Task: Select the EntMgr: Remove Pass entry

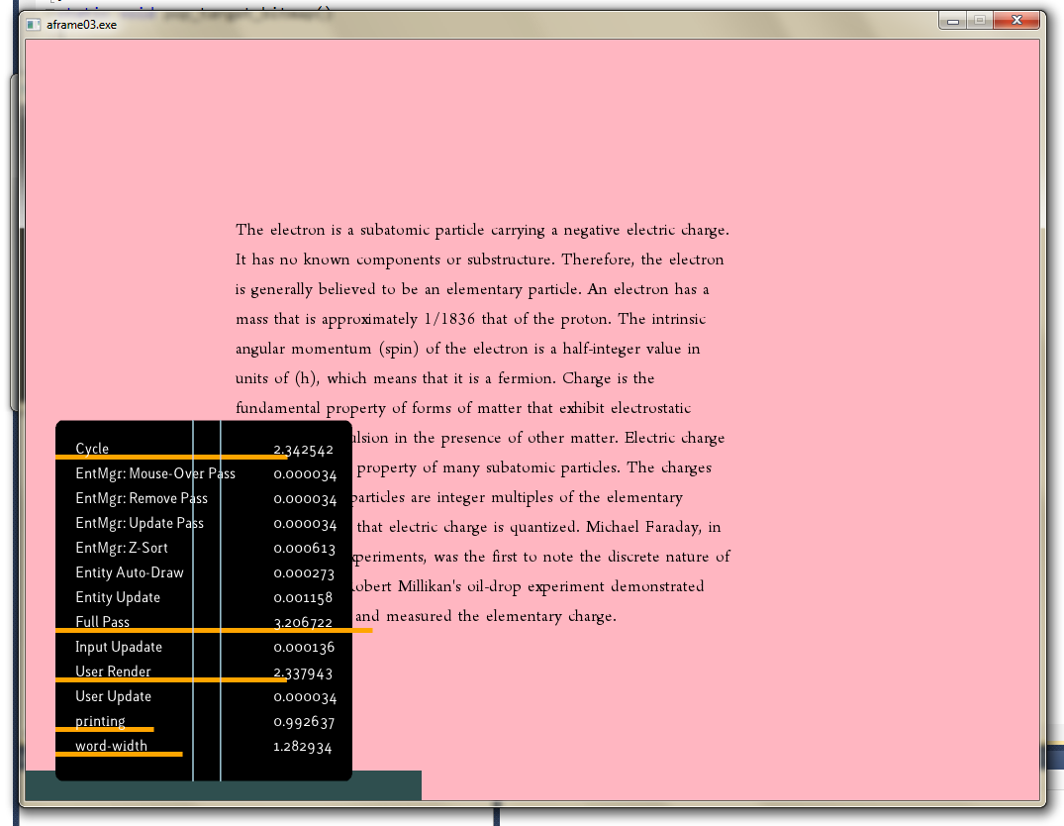Action: [x=142, y=498]
